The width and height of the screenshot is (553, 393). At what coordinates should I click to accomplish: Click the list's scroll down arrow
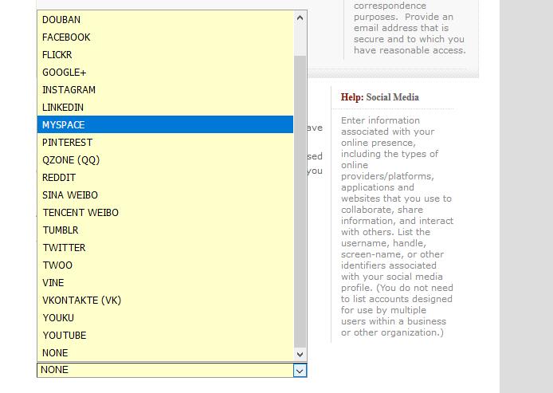(300, 354)
